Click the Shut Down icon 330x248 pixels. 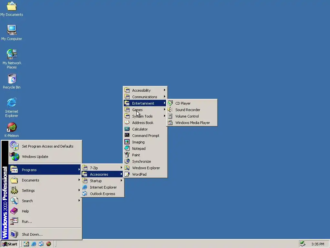pyautogui.click(x=14, y=234)
